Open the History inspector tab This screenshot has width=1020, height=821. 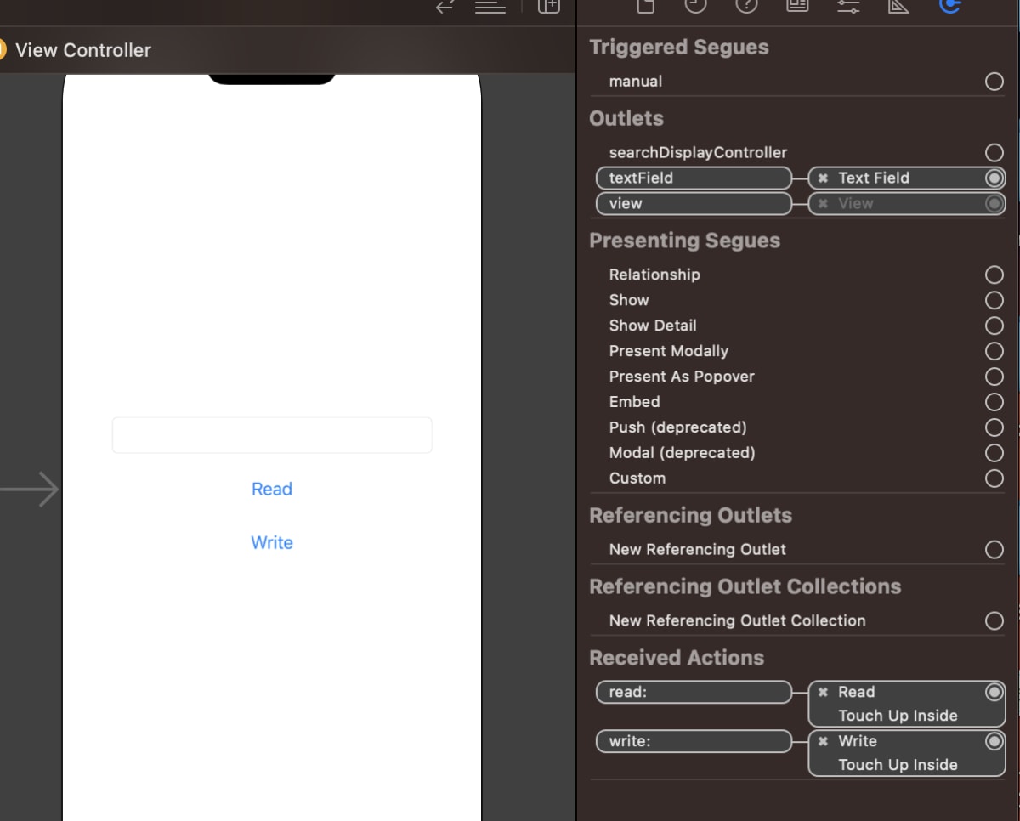[695, 6]
